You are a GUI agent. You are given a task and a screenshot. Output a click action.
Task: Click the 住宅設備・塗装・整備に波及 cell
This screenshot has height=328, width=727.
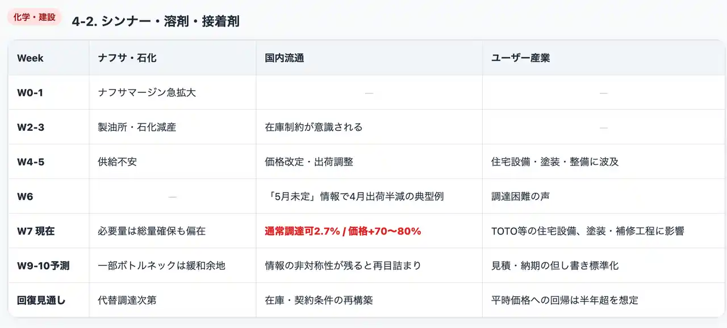point(555,162)
